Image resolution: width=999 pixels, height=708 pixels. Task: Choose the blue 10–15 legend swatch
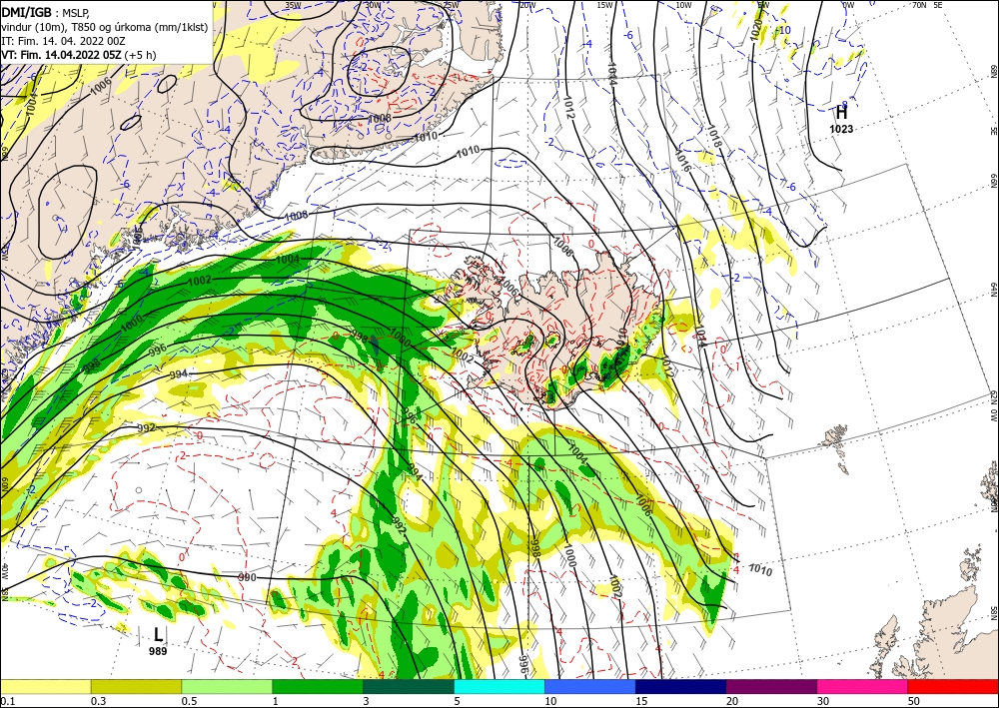coord(590,687)
